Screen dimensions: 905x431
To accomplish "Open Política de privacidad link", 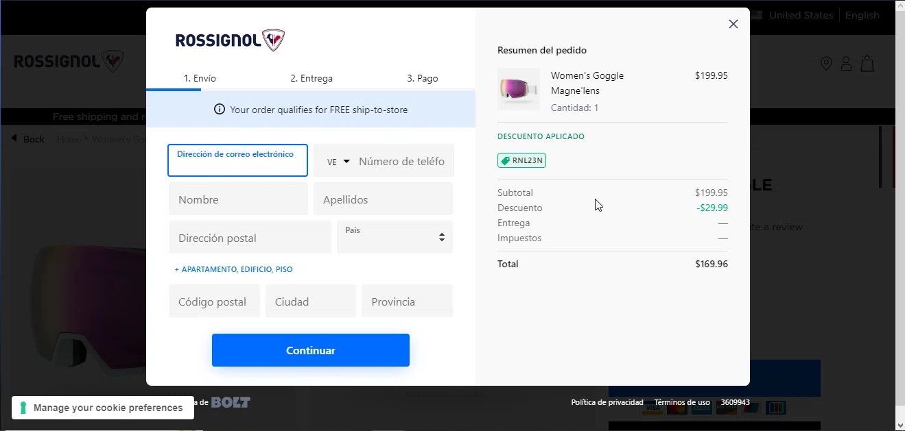I will (607, 402).
